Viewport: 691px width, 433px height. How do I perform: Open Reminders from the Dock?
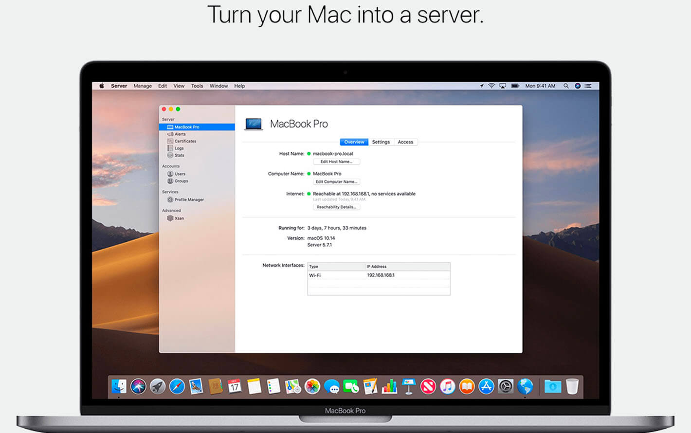click(273, 387)
